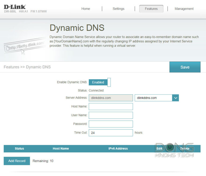This screenshot has height=176, width=206.
Task: Click the Edit column header
Action: pos(159,149)
